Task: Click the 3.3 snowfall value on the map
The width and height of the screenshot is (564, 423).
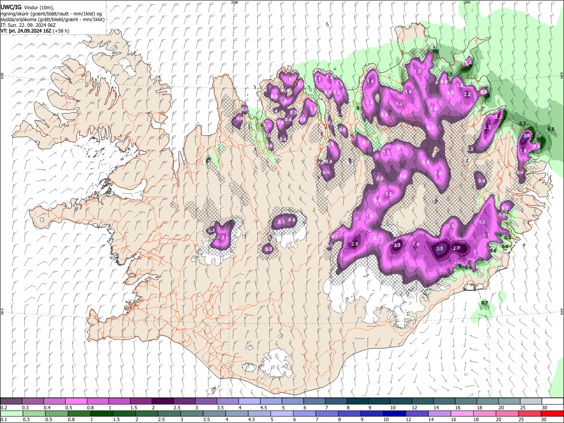Action: click(x=397, y=245)
